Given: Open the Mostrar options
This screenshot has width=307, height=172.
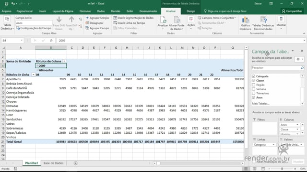Looking at the screenshot, I should tap(281, 23).
